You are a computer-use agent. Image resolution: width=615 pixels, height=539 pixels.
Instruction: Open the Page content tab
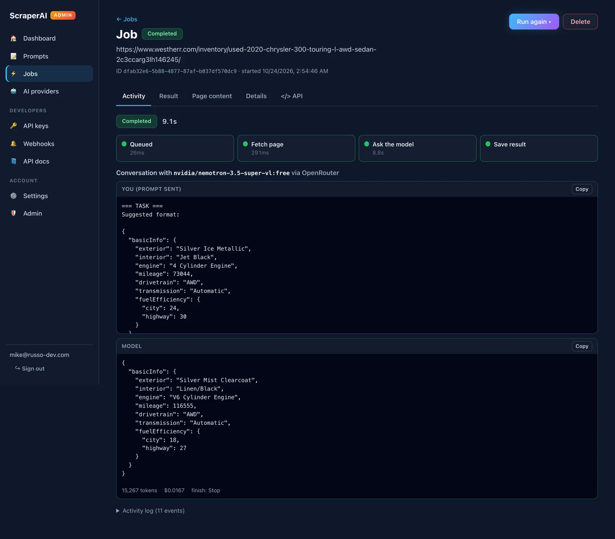click(212, 96)
